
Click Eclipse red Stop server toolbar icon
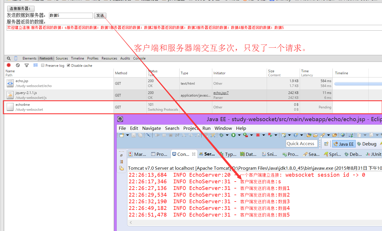(x=258, y=135)
